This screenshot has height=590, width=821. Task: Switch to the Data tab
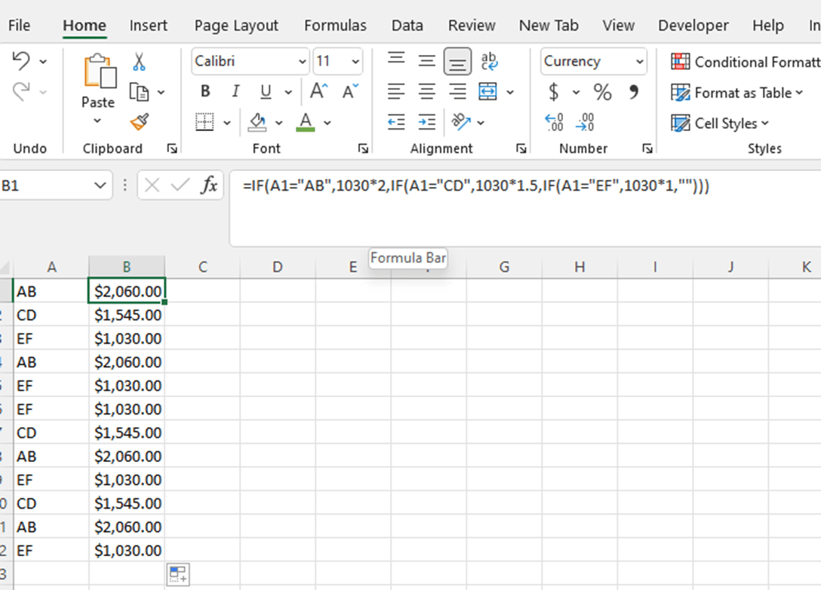(407, 25)
